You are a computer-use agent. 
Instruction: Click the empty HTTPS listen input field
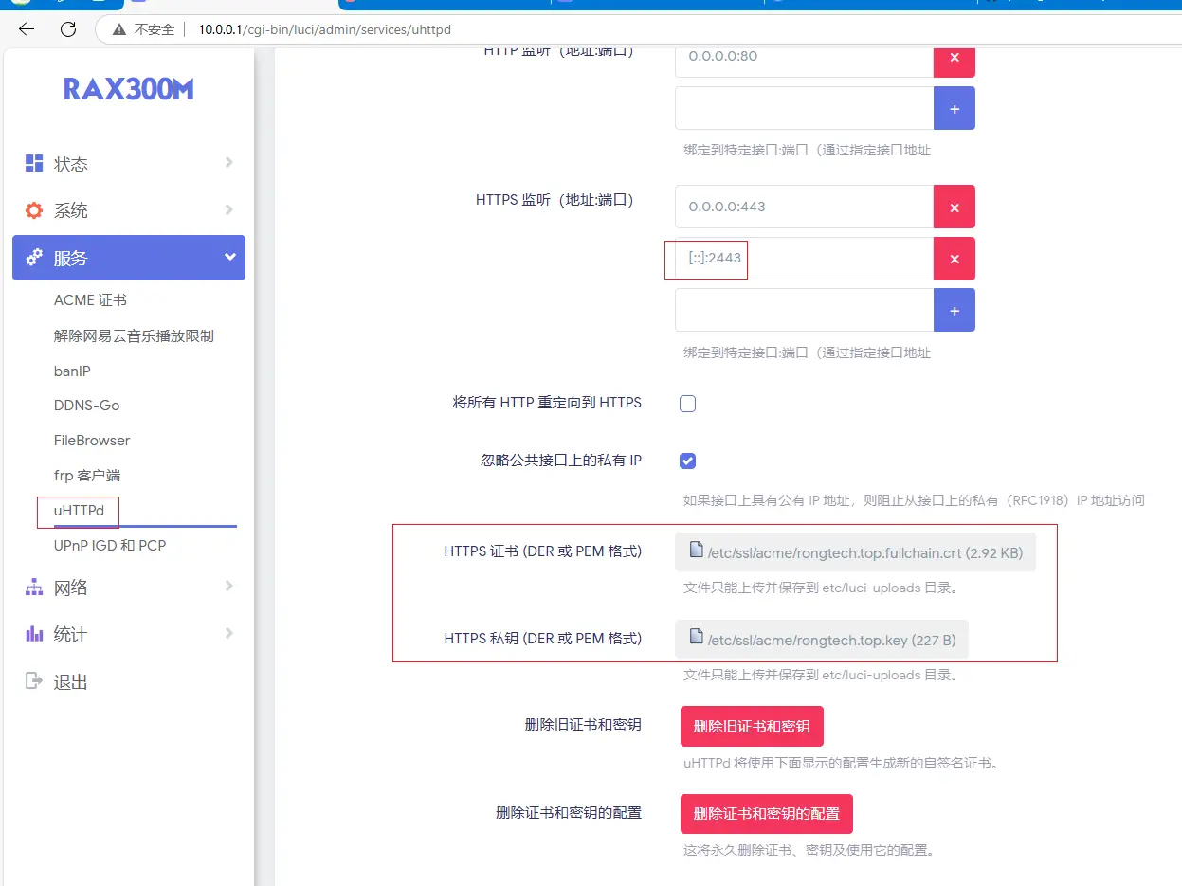pyautogui.click(x=804, y=311)
